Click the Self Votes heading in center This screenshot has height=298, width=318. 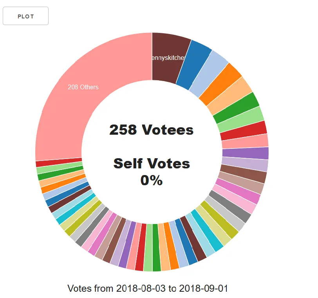pyautogui.click(x=152, y=163)
